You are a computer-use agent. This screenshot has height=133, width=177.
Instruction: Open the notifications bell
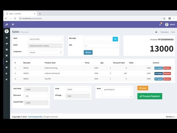160,24
